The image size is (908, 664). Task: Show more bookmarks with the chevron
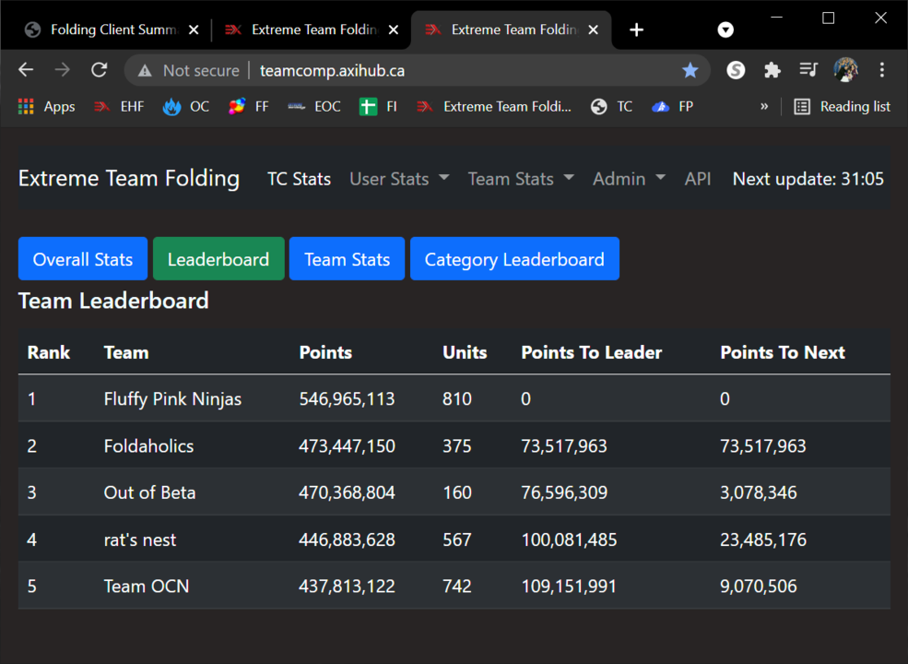click(764, 107)
